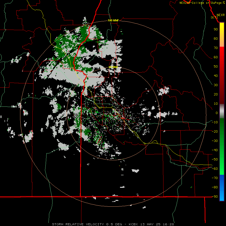The image size is (226, 226).
Task: Click the 20 value on velocity scale
Action: tap(216, 94)
